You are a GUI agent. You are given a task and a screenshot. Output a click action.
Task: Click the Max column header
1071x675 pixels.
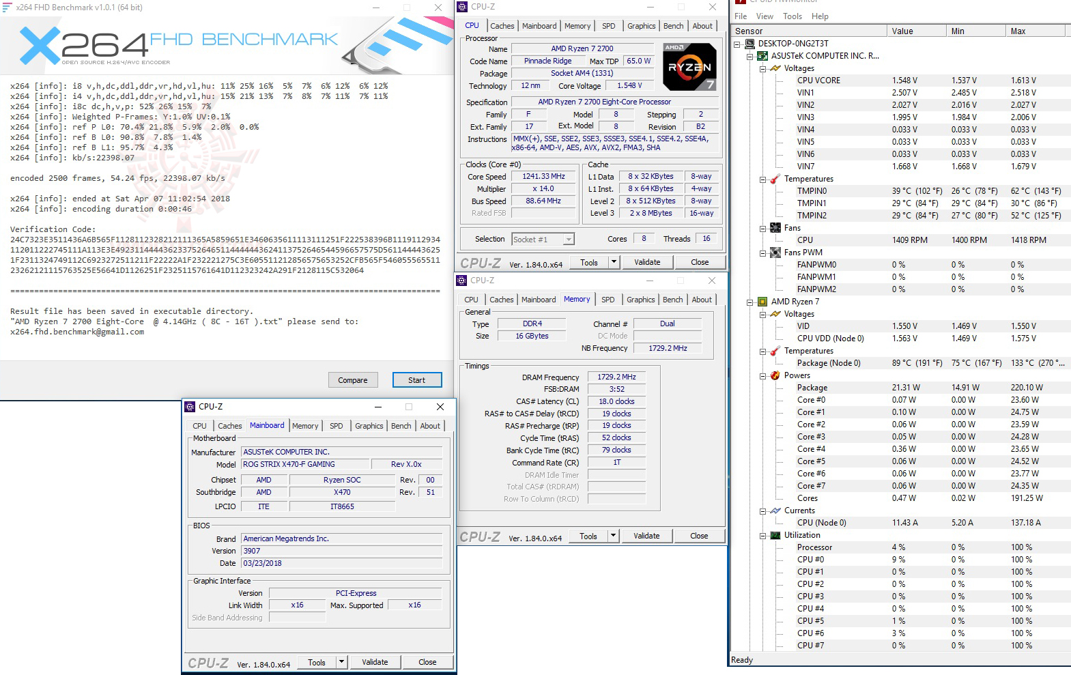click(1036, 31)
